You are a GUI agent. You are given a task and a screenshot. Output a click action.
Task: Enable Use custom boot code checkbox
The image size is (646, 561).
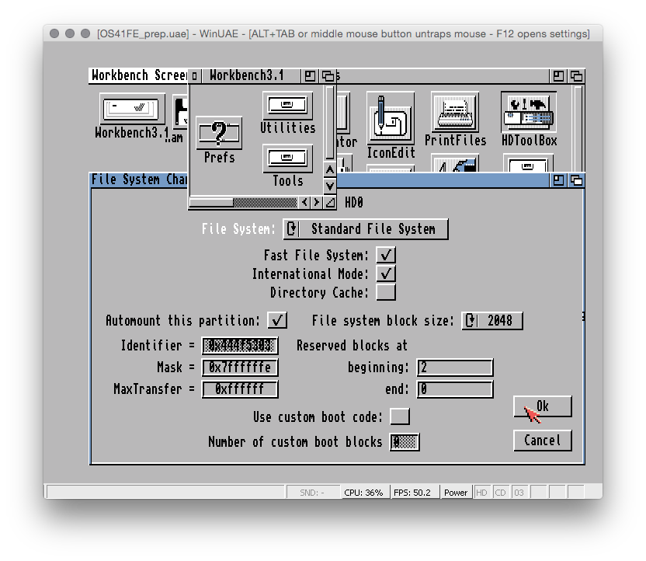(x=400, y=416)
